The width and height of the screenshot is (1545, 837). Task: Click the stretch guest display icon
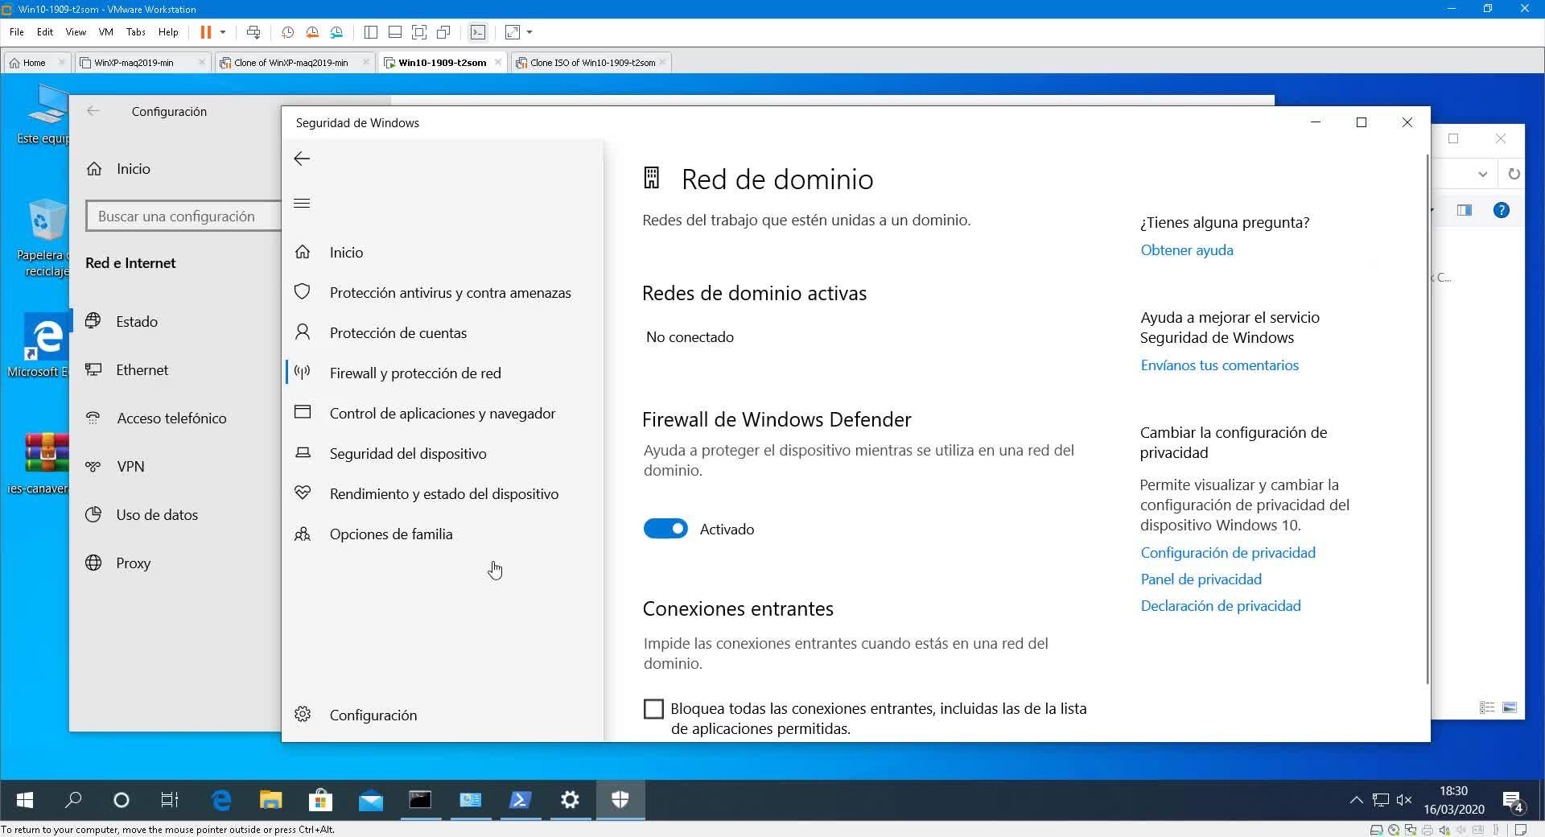pyautogui.click(x=513, y=32)
